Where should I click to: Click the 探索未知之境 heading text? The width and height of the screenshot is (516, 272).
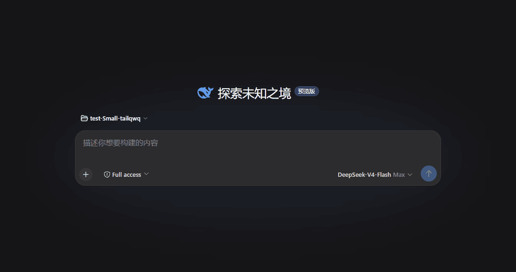(254, 93)
